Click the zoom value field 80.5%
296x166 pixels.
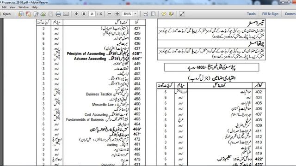point(128,14)
